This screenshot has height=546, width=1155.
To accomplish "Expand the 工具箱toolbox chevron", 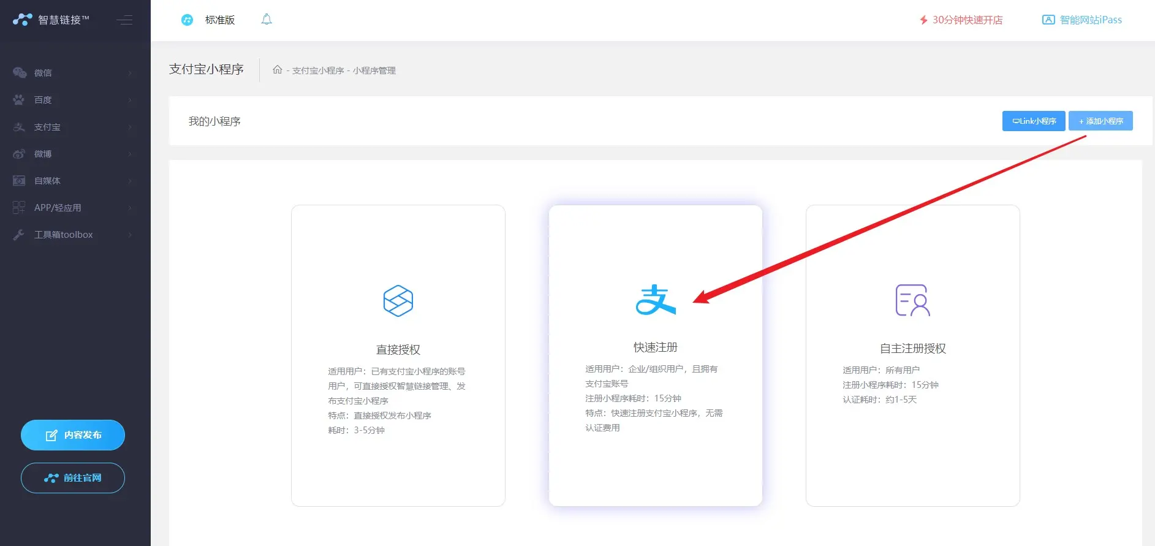I will click(x=130, y=235).
